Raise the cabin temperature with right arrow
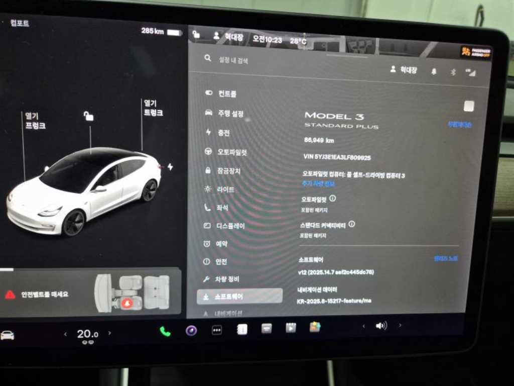514x386 pixels. coord(109,333)
